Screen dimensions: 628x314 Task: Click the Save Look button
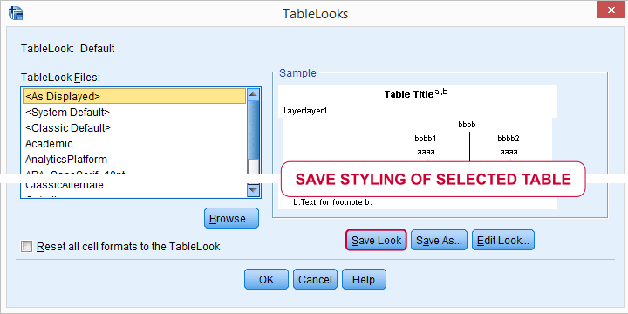(x=377, y=240)
